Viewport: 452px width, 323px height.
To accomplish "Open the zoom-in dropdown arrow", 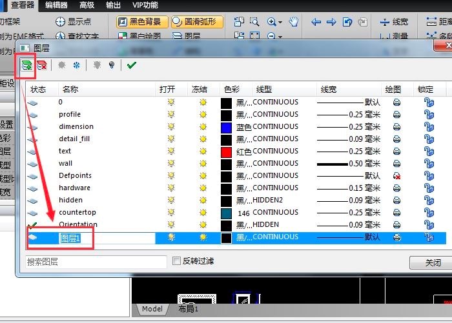I will tap(282, 22).
